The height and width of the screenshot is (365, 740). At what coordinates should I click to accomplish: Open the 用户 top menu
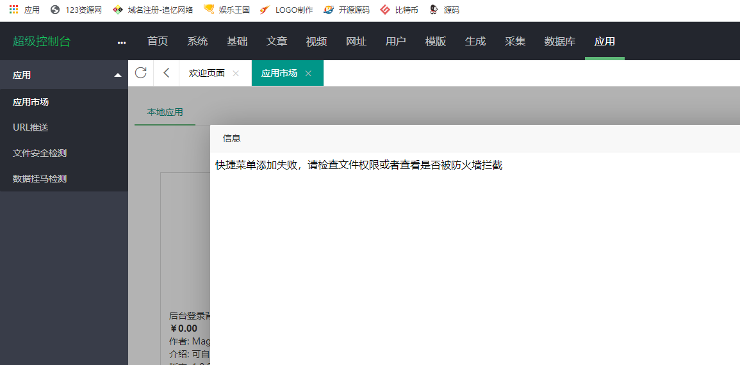(396, 42)
